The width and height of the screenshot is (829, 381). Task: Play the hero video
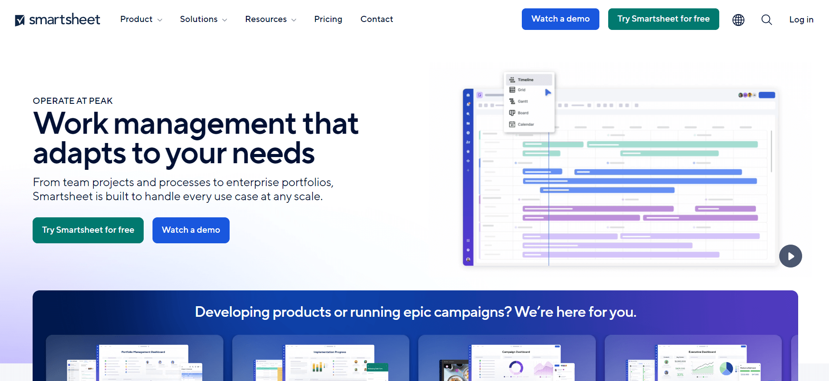point(790,256)
